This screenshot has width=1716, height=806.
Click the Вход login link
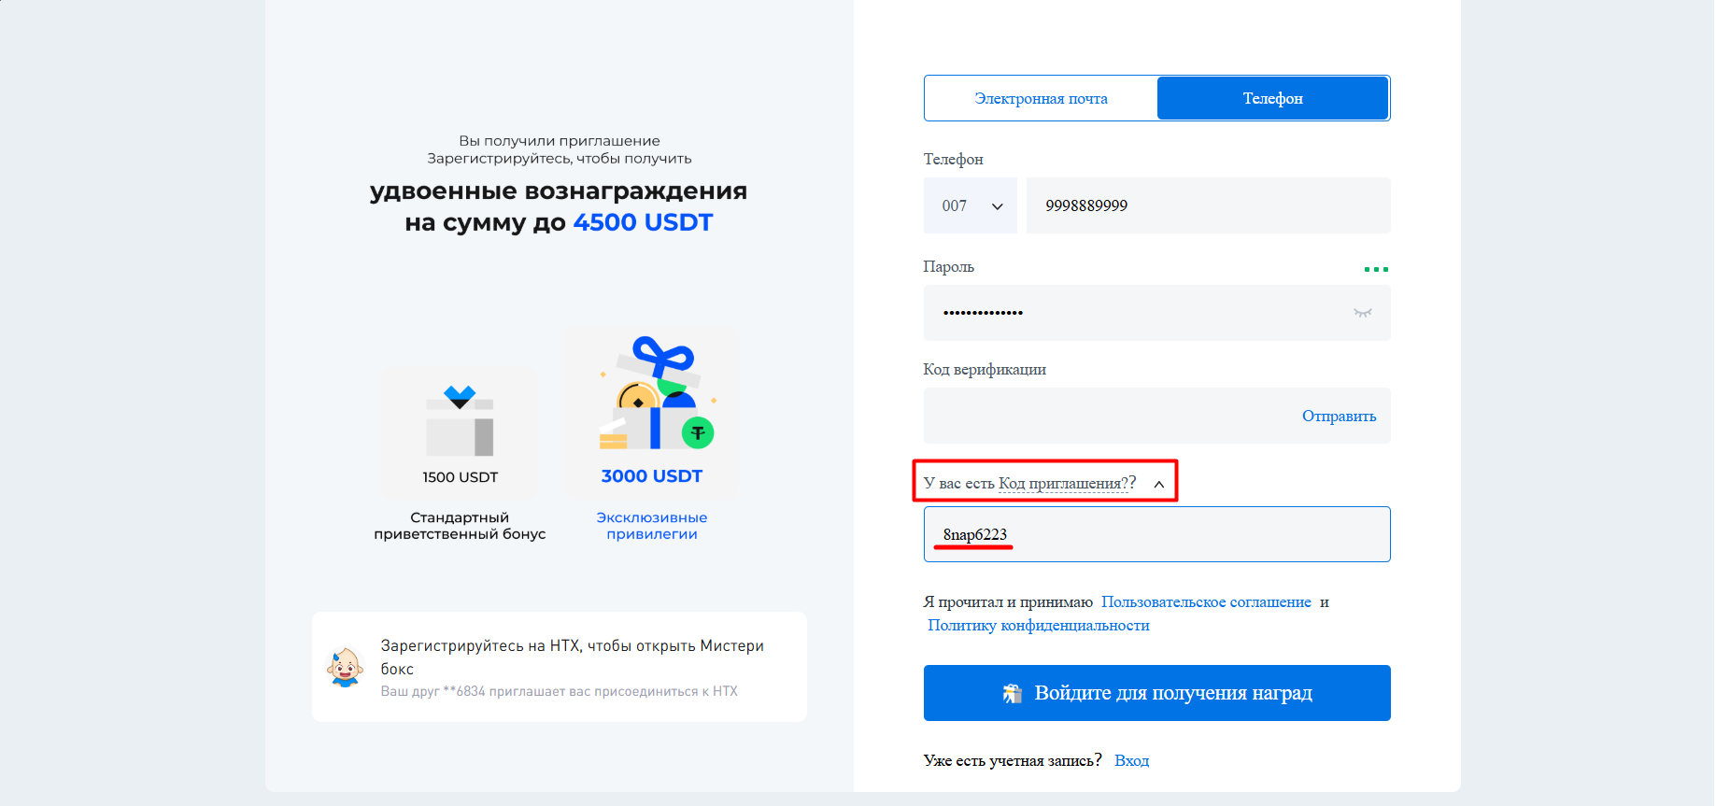tap(1131, 761)
